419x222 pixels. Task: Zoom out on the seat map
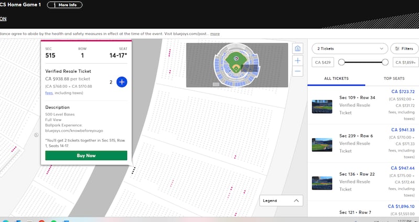(x=297, y=71)
